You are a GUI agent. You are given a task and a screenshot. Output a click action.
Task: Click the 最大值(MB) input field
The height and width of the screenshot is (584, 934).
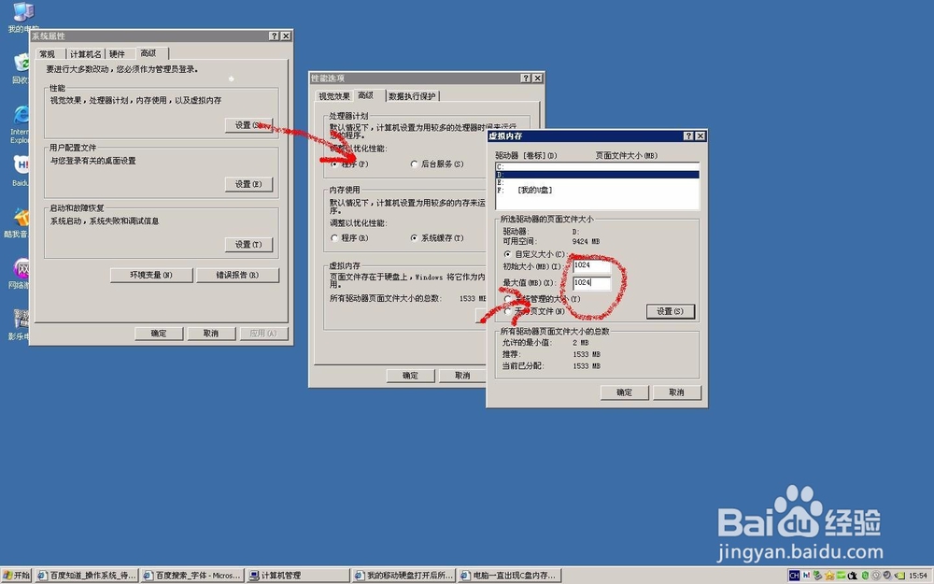pos(591,282)
